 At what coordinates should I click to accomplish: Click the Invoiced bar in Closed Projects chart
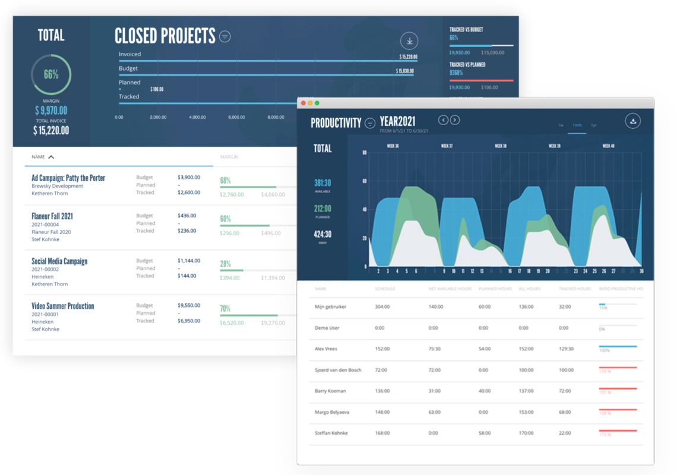268,61
